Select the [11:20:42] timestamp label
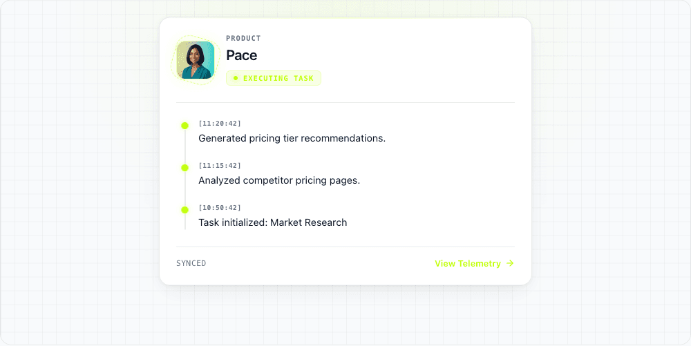This screenshot has width=691, height=346. pos(220,124)
